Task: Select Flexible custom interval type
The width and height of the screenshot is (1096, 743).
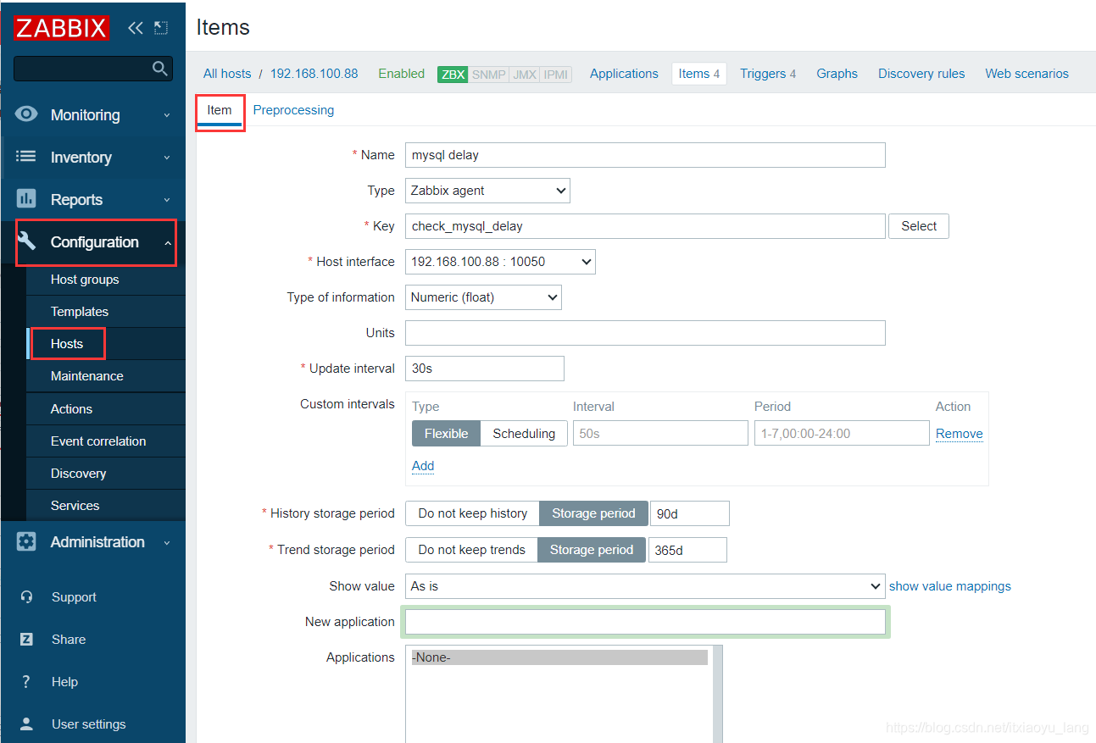Action: pyautogui.click(x=446, y=434)
